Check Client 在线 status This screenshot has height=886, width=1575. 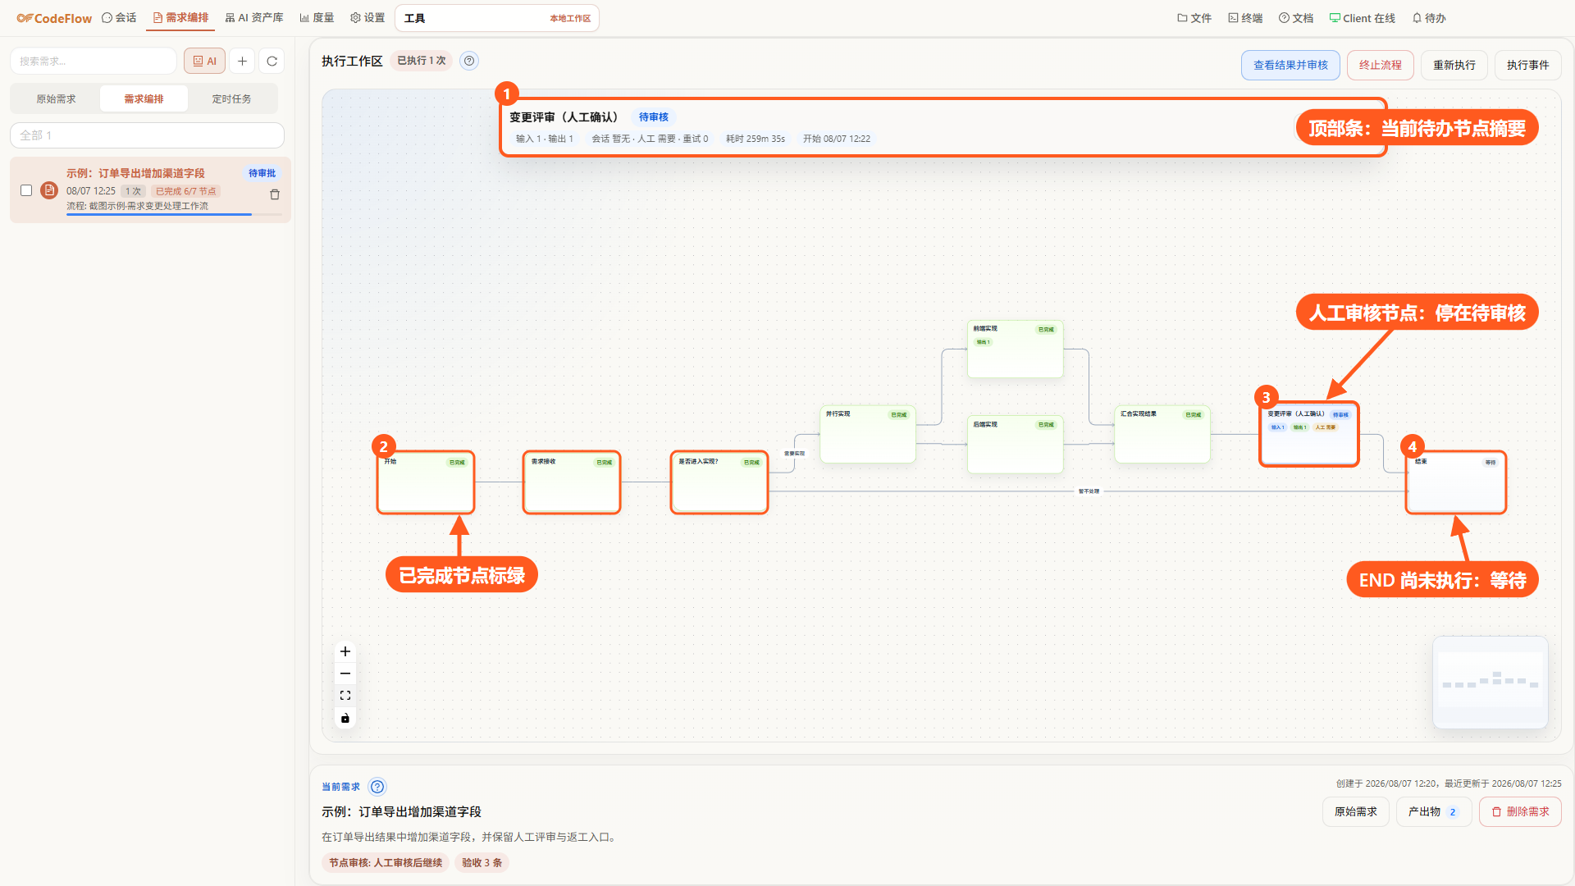1363,18
